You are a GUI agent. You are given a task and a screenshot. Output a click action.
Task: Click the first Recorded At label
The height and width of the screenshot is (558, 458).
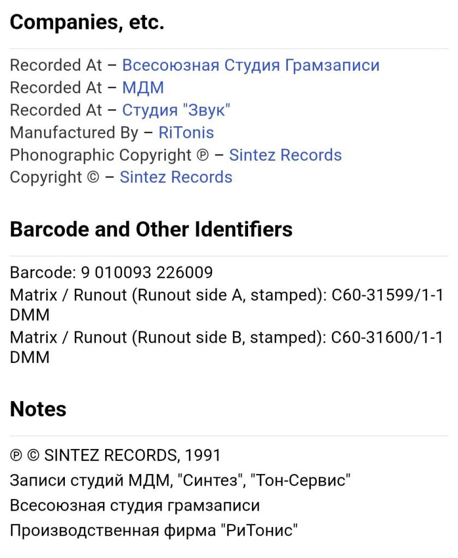coord(56,65)
